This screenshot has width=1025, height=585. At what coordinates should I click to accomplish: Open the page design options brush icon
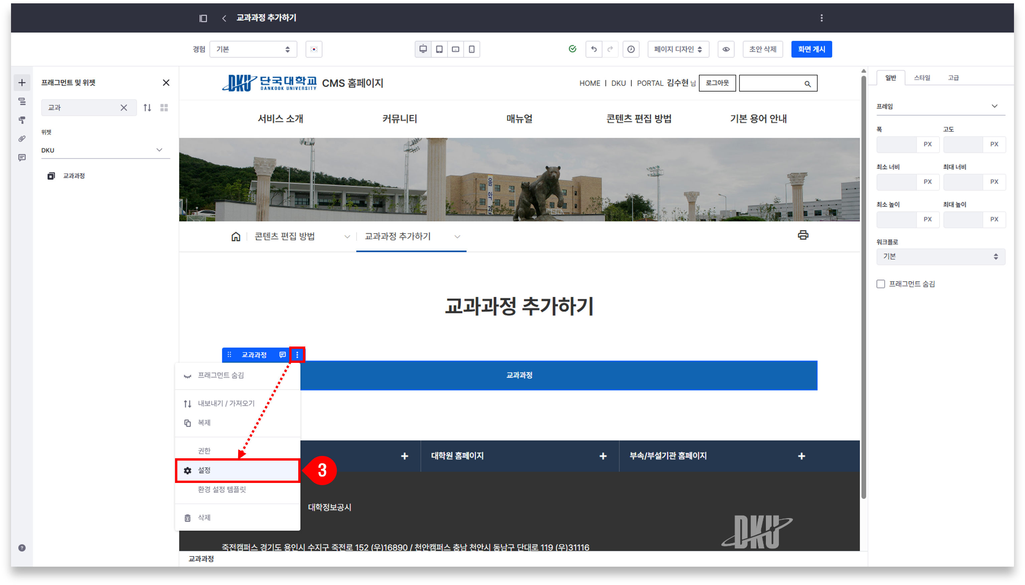[22, 120]
